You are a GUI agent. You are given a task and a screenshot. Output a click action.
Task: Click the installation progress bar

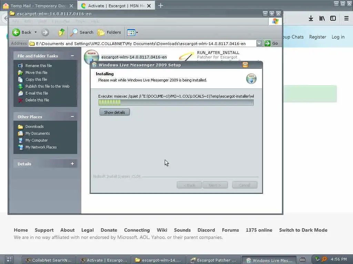[x=176, y=102]
